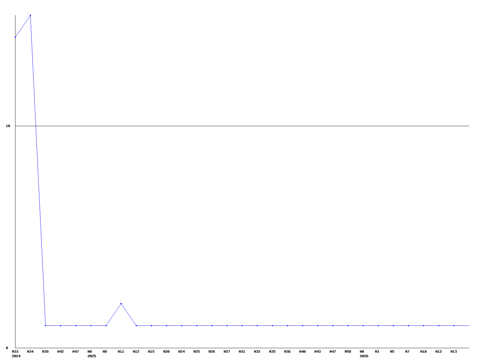Click the '2026' year label

coord(364,356)
